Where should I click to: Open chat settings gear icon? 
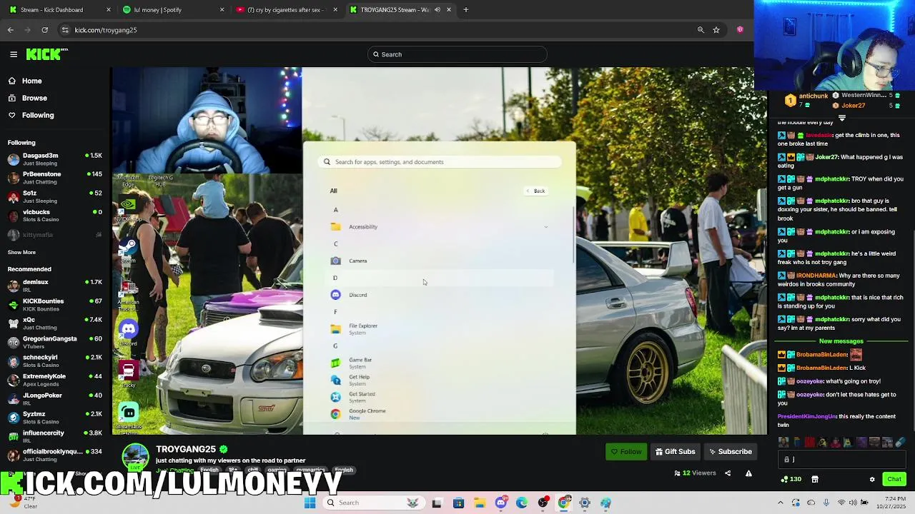coord(871,479)
